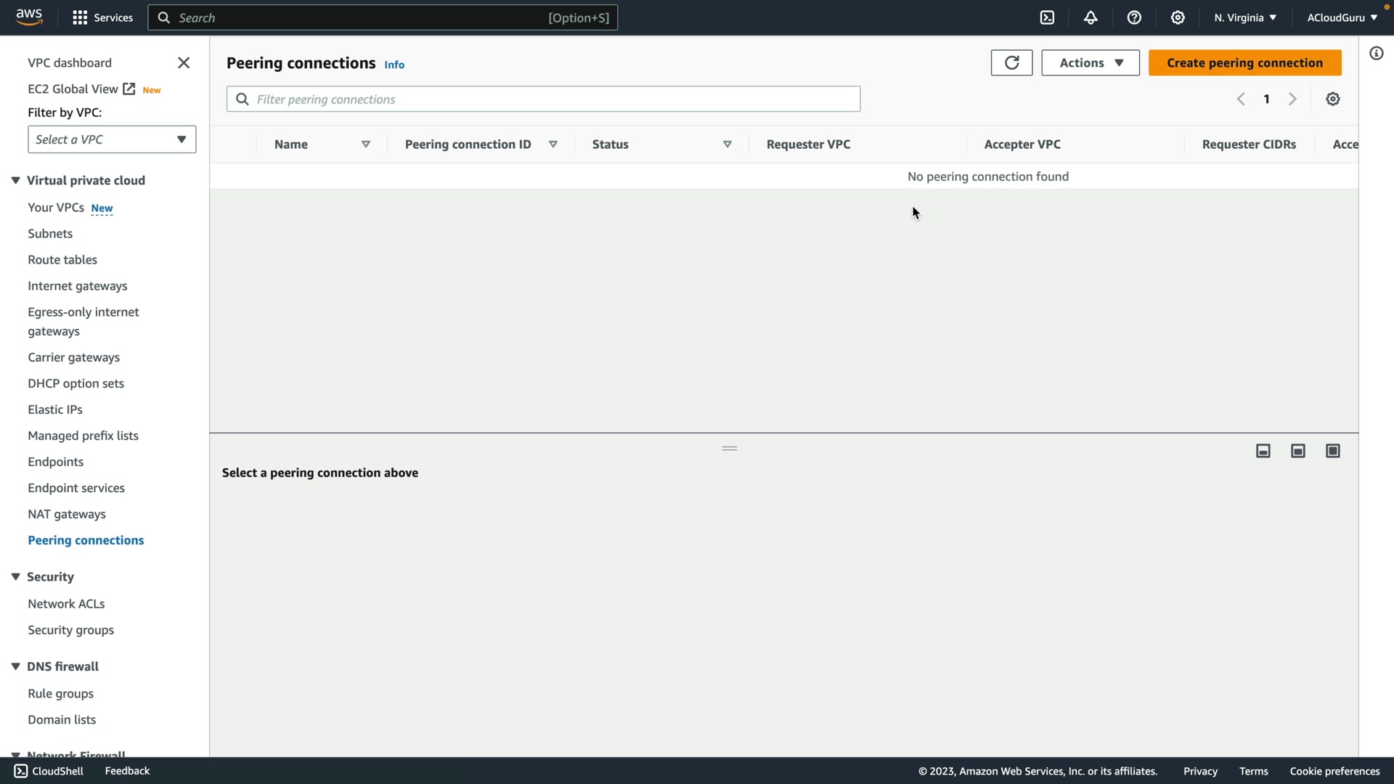The width and height of the screenshot is (1394, 784).
Task: Open CloudShell from the top navigation bar
Action: pos(1047,17)
